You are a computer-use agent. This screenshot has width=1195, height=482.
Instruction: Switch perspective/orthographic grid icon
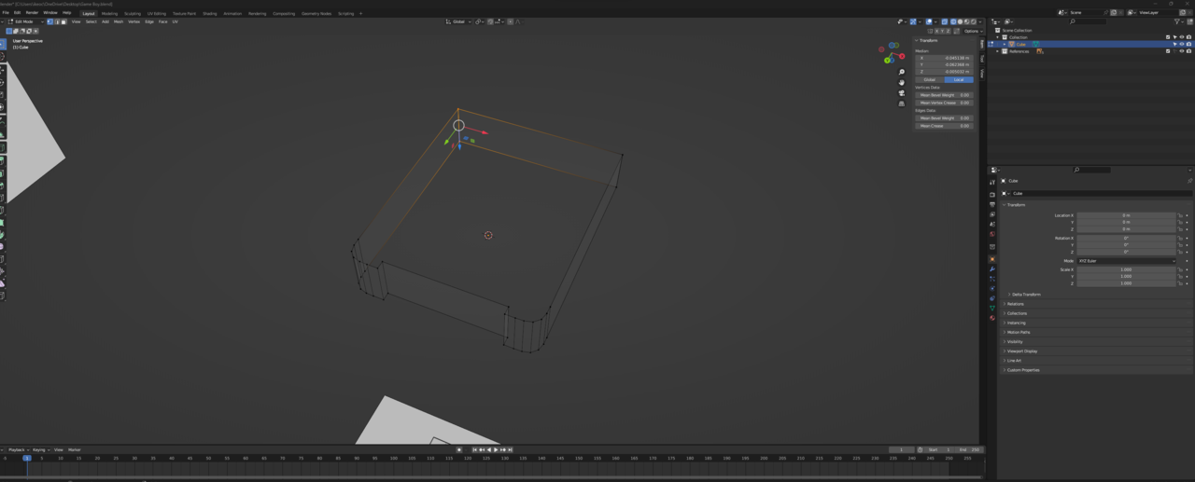[x=902, y=103]
